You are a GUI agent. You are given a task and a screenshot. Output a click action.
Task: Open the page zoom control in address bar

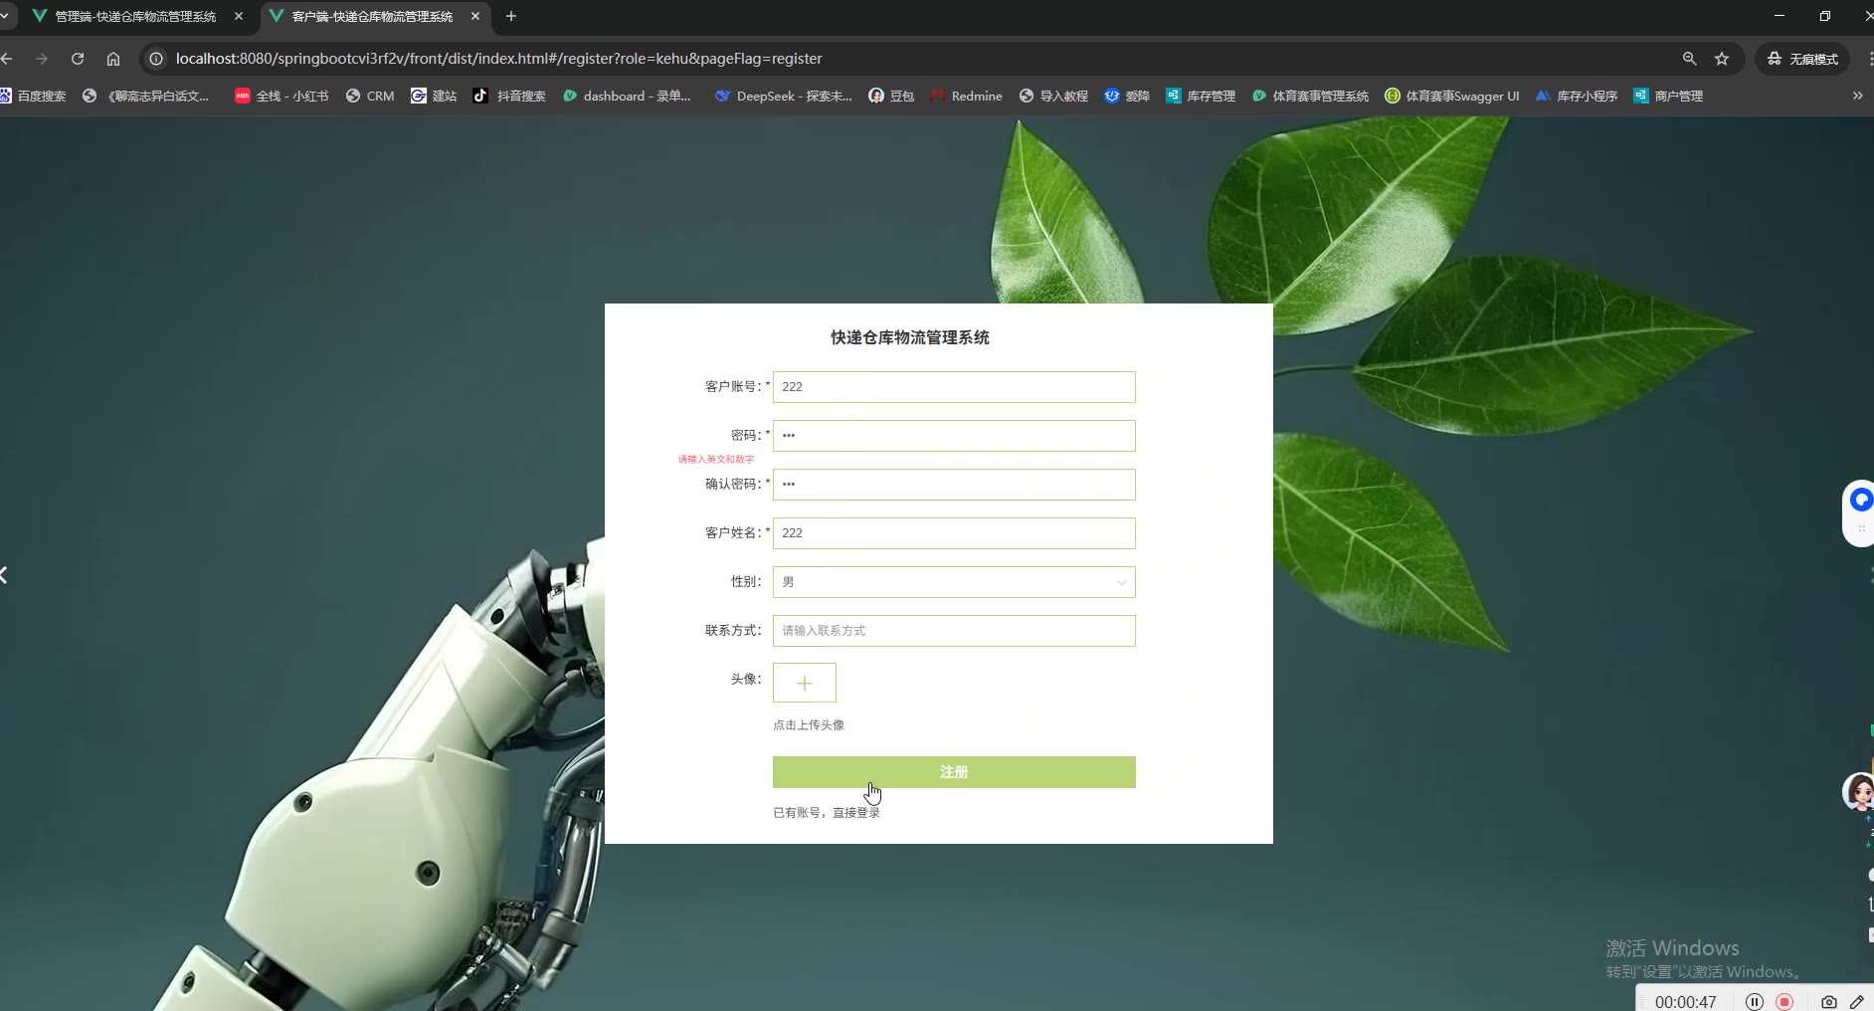pyautogui.click(x=1689, y=59)
